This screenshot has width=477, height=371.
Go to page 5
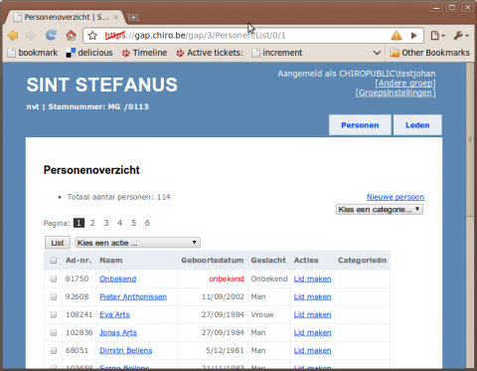coord(133,223)
